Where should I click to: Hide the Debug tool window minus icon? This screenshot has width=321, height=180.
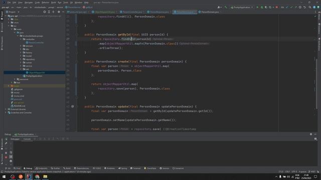[315, 134]
